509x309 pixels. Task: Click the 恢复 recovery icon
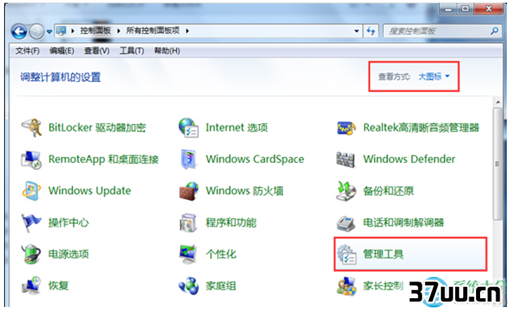coord(31,285)
